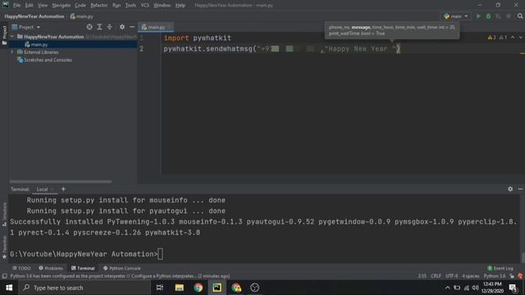The width and height of the screenshot is (525, 295).
Task: Open File Explorer from taskbar
Action: [x=179, y=288]
